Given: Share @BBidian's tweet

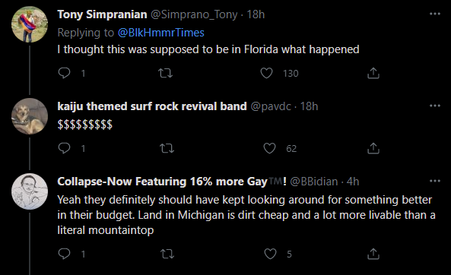Looking at the screenshot, I should point(373,254).
